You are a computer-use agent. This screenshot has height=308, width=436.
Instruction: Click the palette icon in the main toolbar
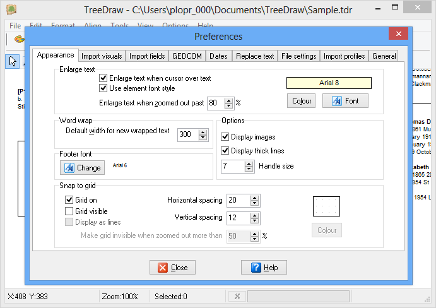click(x=19, y=39)
